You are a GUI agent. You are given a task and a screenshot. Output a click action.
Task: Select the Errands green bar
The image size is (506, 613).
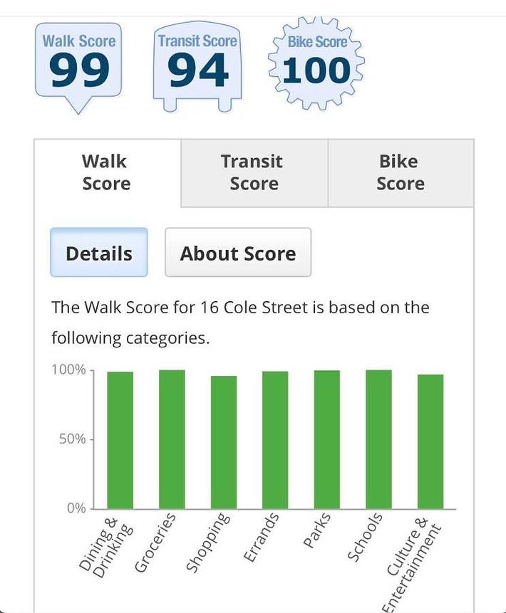tap(275, 440)
